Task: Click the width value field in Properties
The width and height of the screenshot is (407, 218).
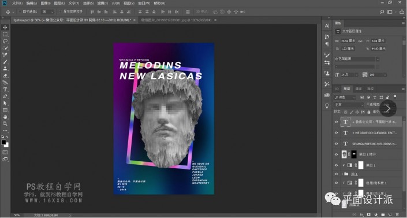Action: click(x=348, y=41)
